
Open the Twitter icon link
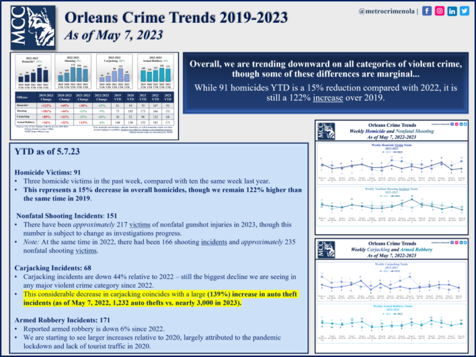point(465,11)
